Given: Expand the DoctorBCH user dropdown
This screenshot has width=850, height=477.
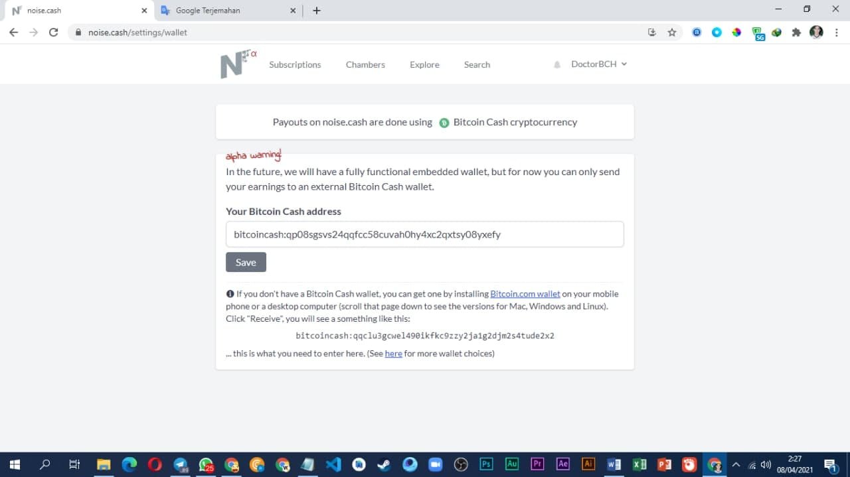Looking at the screenshot, I should [599, 64].
